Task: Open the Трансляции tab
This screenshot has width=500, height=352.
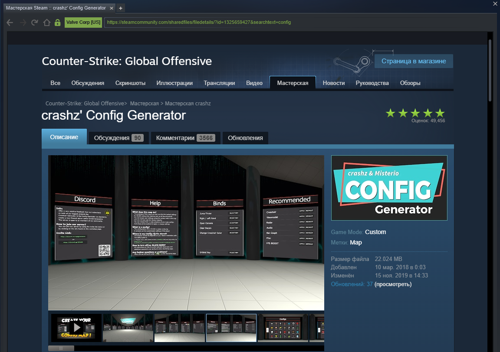Action: click(219, 83)
